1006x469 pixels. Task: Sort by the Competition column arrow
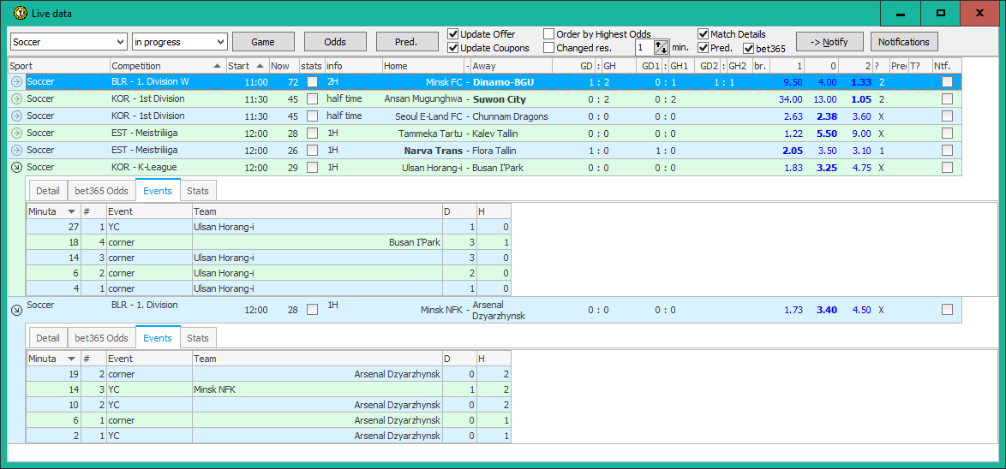pyautogui.click(x=217, y=66)
